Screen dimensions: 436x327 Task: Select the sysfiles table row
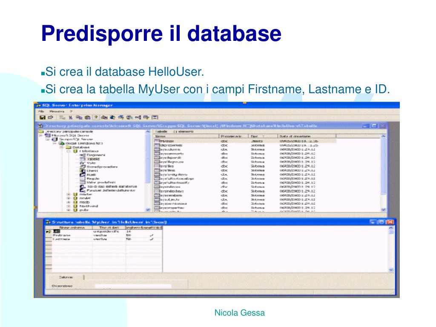click(x=245, y=166)
